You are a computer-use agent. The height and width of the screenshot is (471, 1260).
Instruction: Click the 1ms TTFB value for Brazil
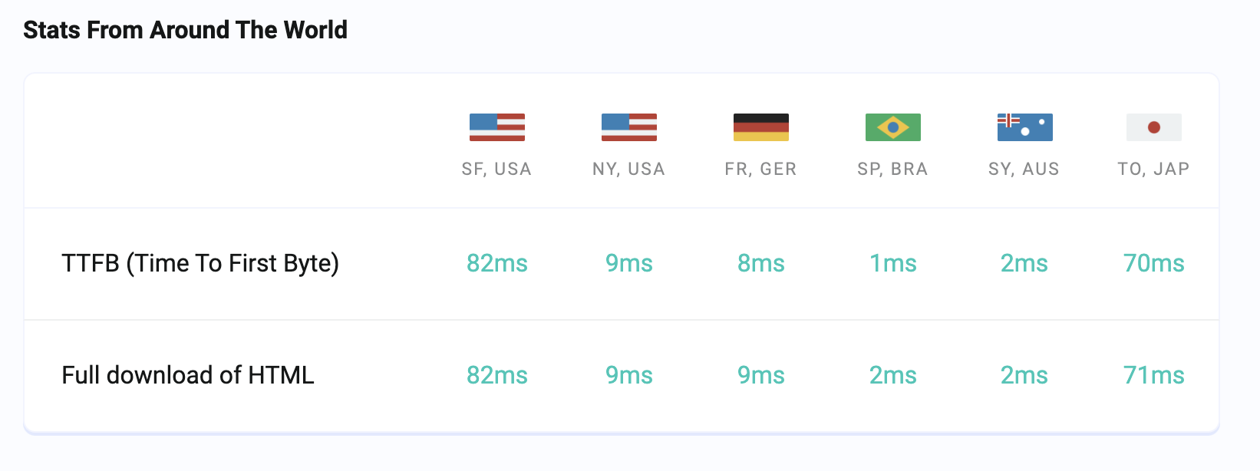pyautogui.click(x=893, y=263)
